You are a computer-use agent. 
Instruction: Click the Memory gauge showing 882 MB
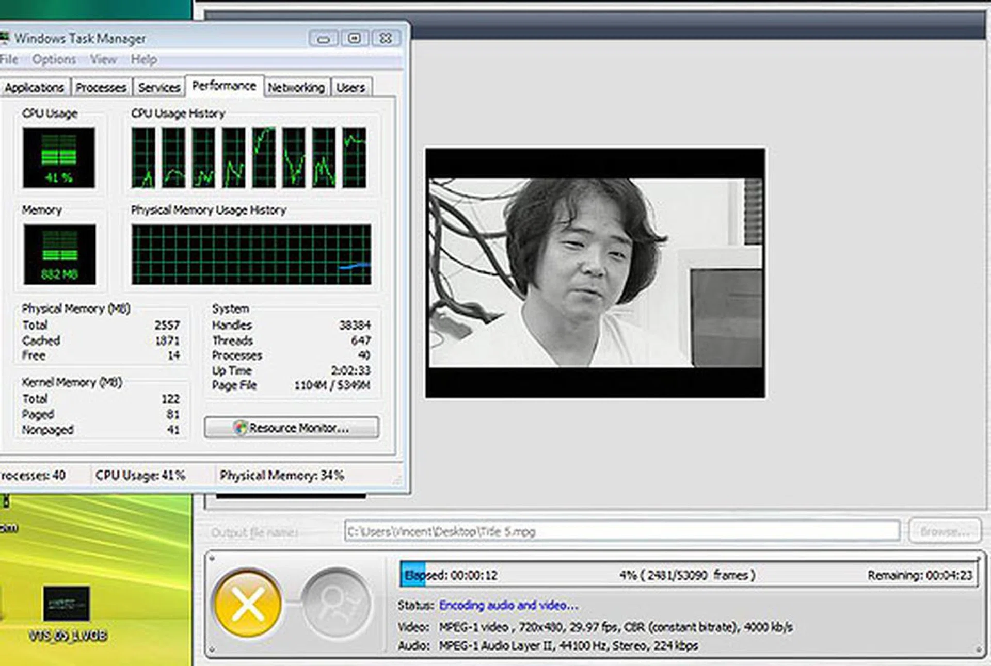(x=59, y=254)
